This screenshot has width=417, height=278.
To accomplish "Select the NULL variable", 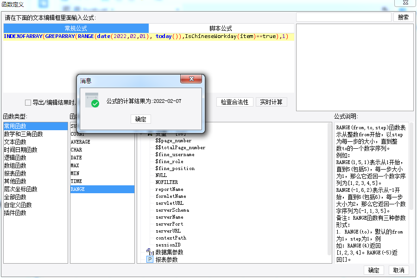I will 161,175.
